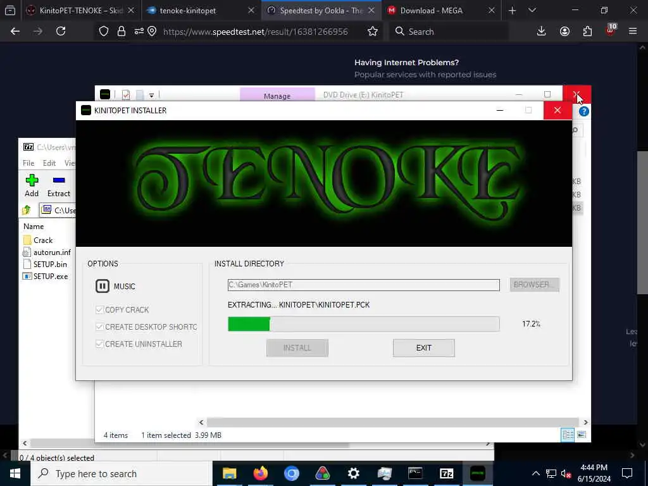
Task: Click the File Explorer help icon
Action: (x=583, y=111)
